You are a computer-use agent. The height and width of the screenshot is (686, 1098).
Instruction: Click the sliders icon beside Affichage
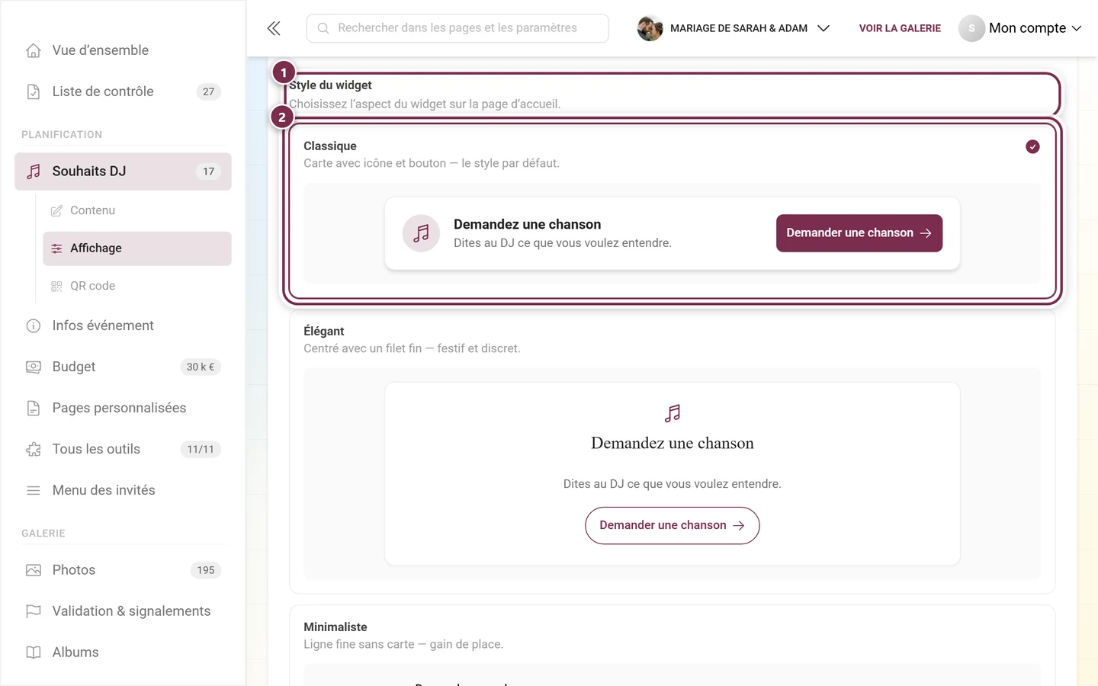(x=56, y=248)
